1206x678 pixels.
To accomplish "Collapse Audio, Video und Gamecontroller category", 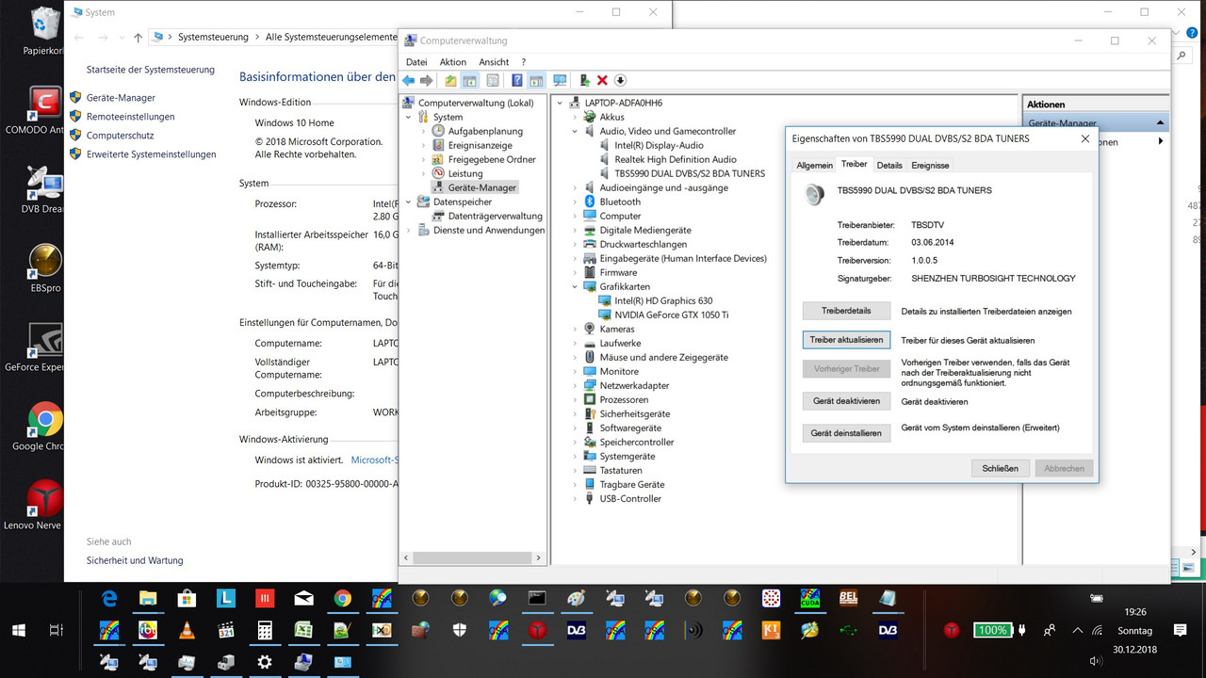I will tap(575, 131).
